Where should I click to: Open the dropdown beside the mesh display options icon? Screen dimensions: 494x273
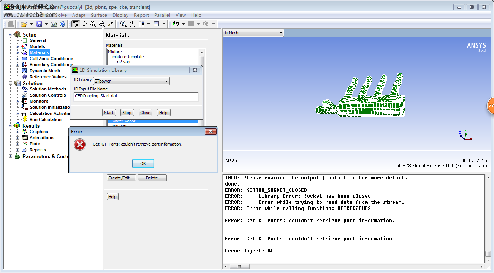(183, 24)
